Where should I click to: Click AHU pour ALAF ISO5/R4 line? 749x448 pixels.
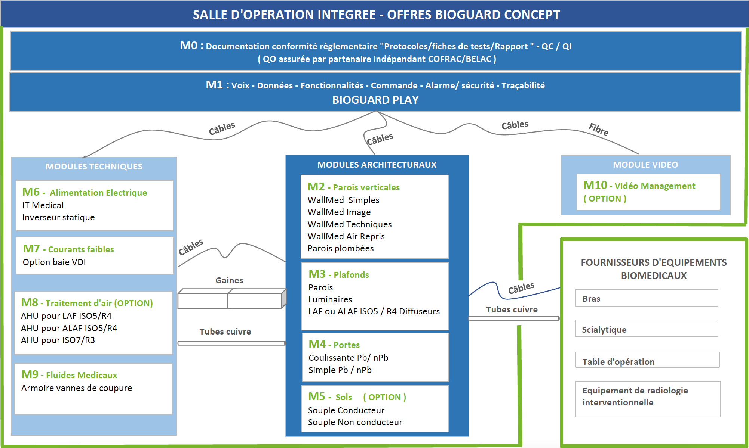pyautogui.click(x=69, y=328)
